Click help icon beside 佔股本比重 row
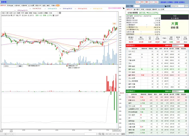The width and height of the screenshot is (189, 136). (x=141, y=32)
